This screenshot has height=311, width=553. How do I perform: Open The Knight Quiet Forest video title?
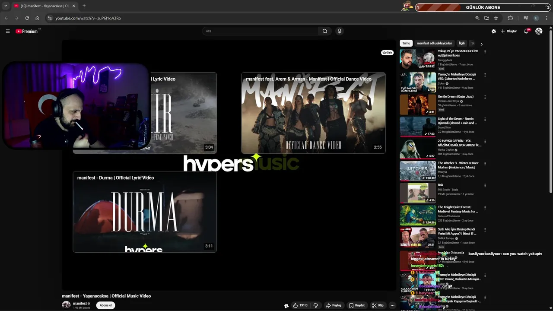(458, 209)
